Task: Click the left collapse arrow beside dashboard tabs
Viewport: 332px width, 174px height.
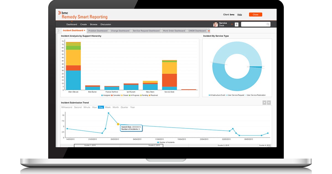Action: [58, 31]
